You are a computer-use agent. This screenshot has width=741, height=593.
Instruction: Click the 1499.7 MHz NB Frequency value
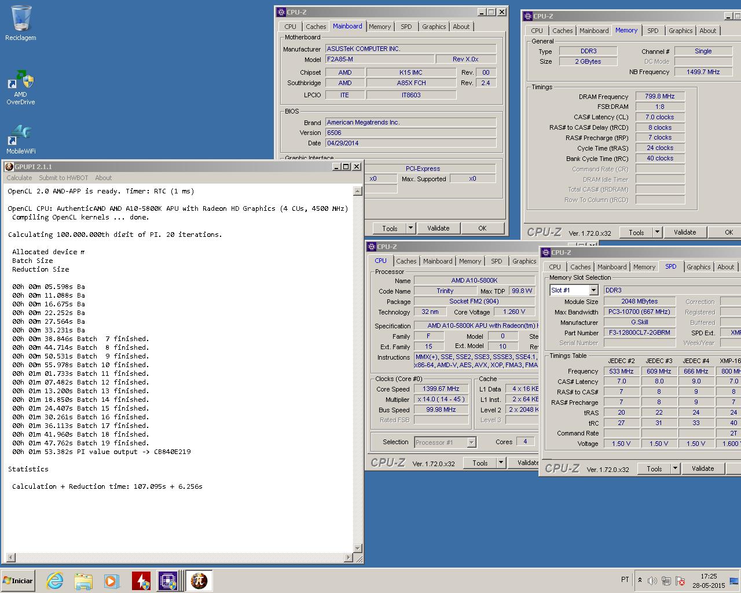pyautogui.click(x=703, y=72)
